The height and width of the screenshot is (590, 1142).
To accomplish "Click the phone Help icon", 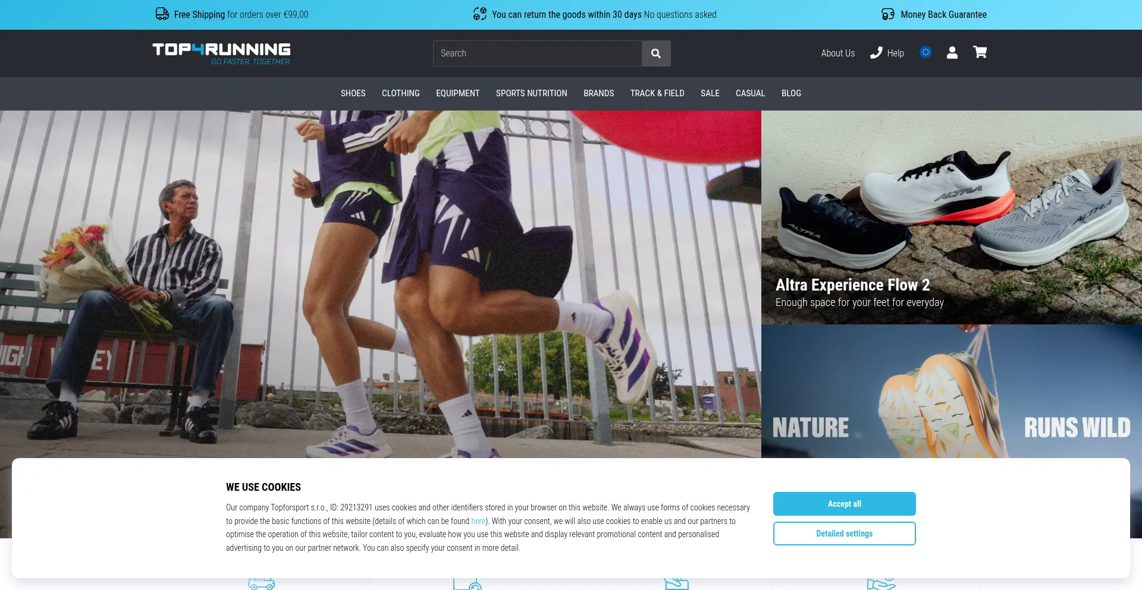I will 876,53.
